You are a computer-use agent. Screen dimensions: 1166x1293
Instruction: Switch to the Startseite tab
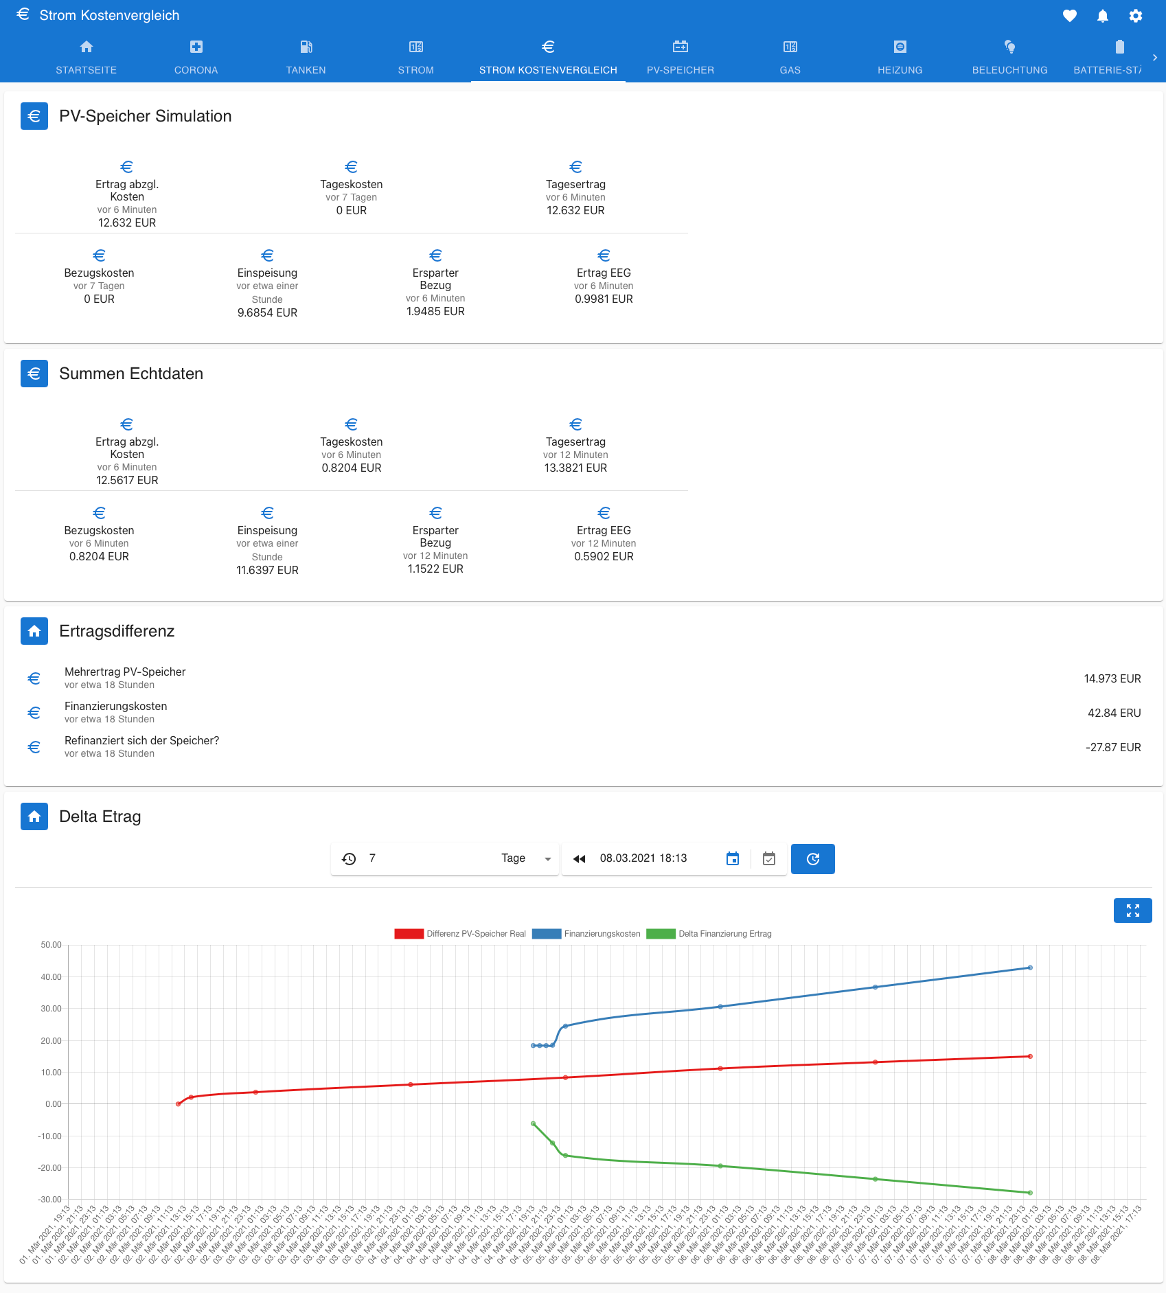[x=87, y=57]
